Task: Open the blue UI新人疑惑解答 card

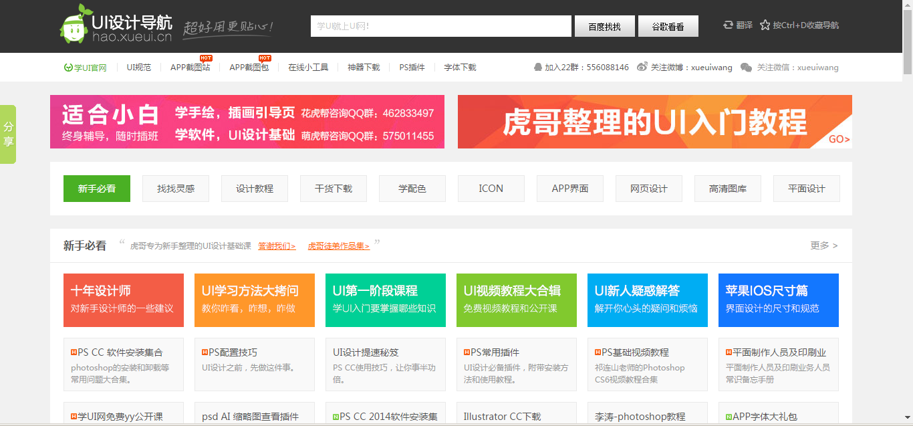Action: (648, 300)
